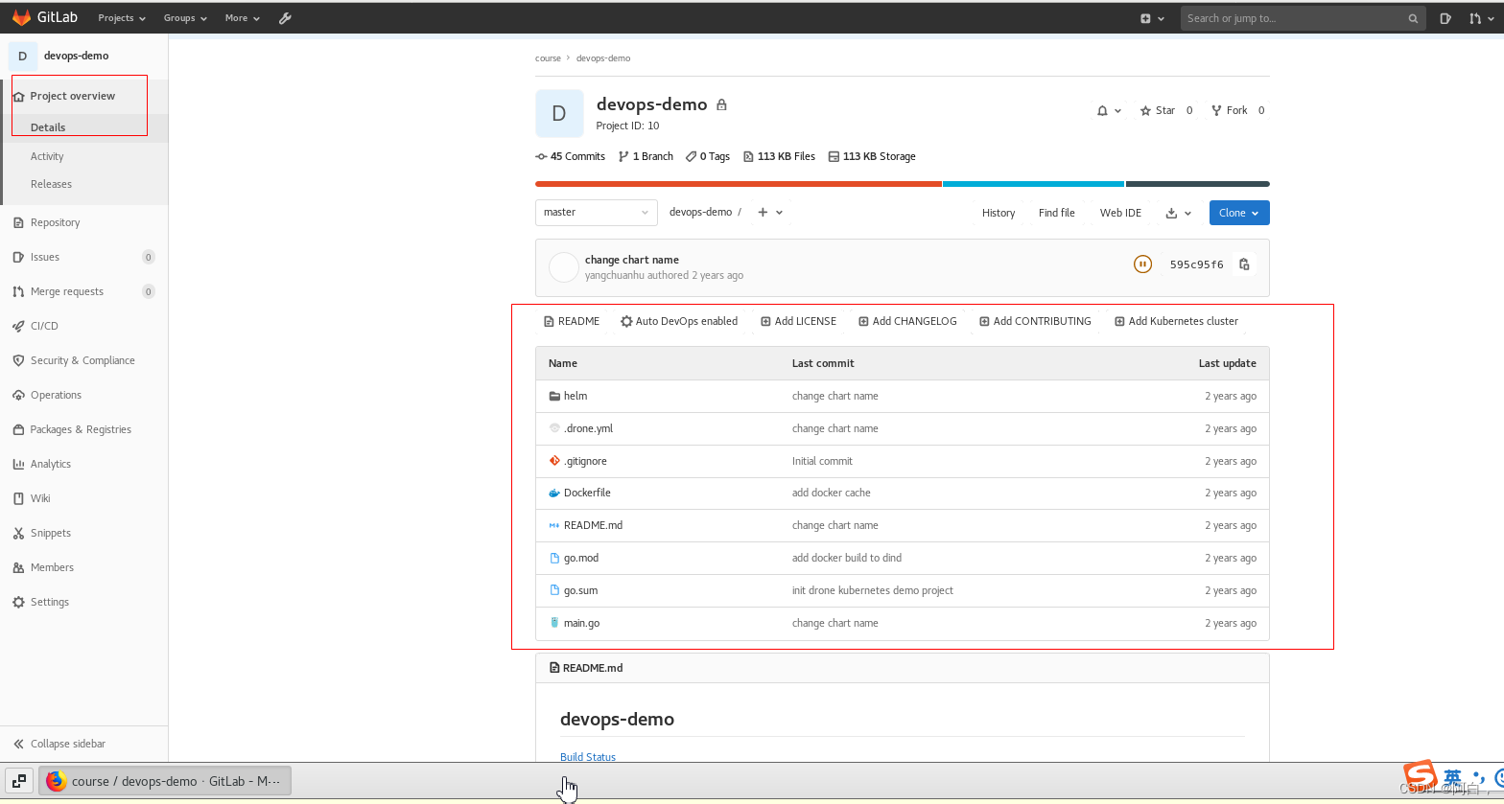Image resolution: width=1504 pixels, height=804 pixels.
Task: Click Add LICENSE
Action: (x=798, y=321)
